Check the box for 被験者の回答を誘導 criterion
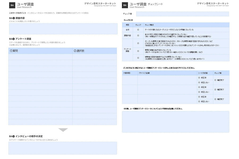 [x=138, y=58]
